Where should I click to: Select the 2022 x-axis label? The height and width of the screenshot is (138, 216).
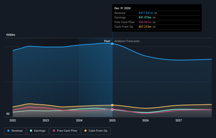[13, 121]
